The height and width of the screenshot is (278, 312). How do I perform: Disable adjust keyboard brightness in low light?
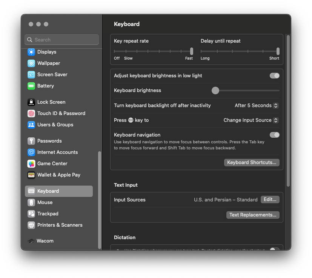pos(274,75)
